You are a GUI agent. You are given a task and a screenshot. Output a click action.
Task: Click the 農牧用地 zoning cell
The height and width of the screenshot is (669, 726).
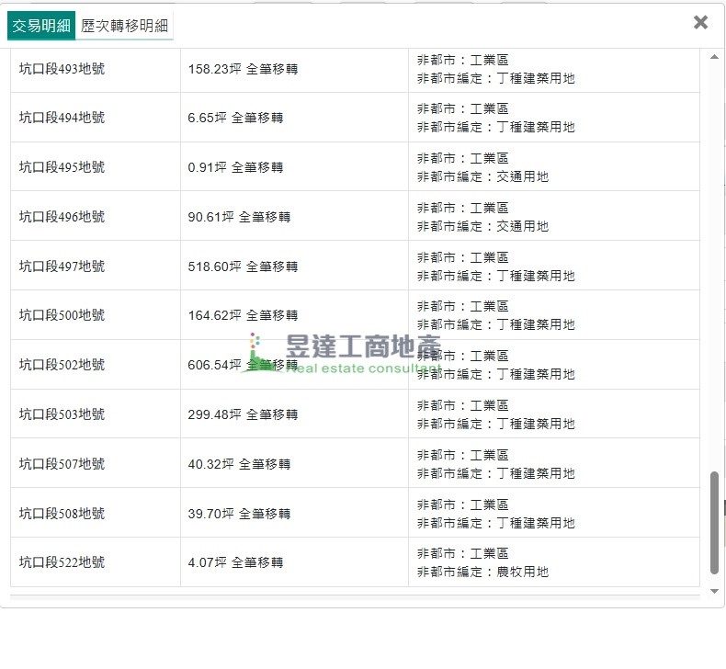[496, 562]
